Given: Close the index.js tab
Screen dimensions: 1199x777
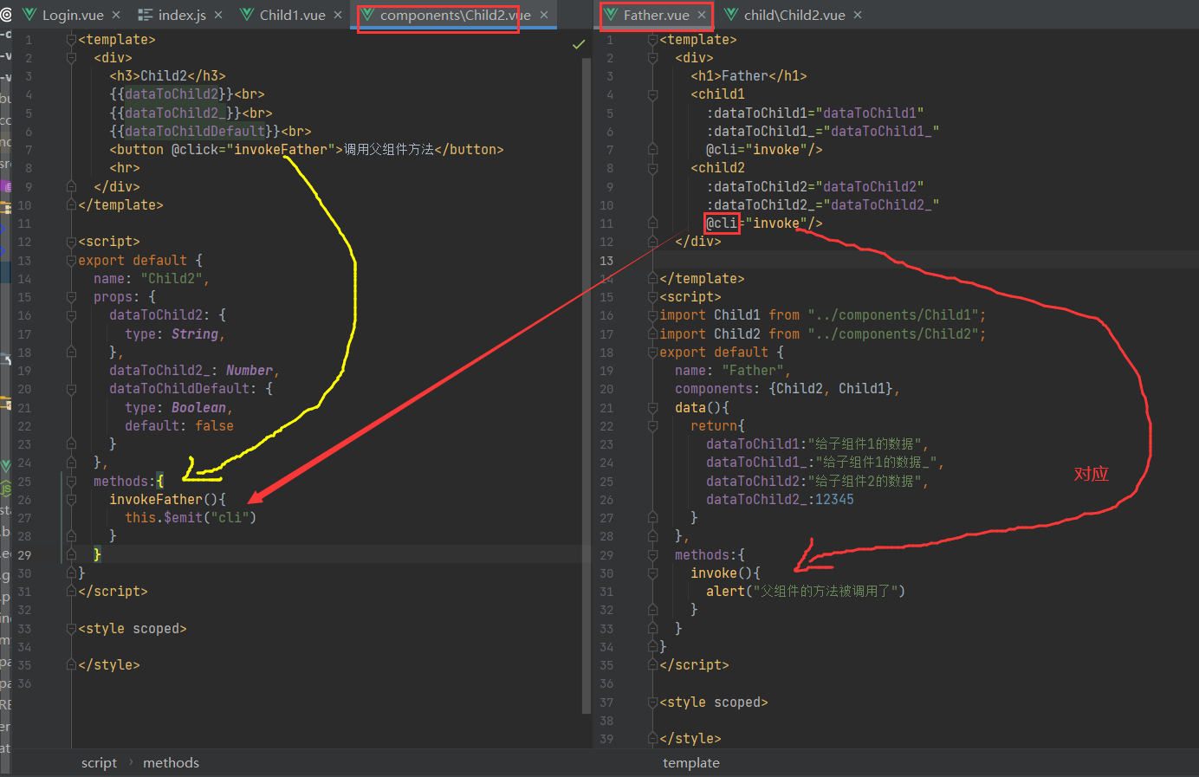Looking at the screenshot, I should [x=218, y=15].
